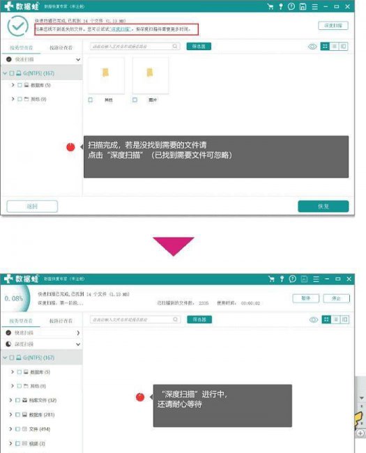Image resolution: width=366 pixels, height=453 pixels.
Task: Expand the 快速扫描 section in deep-scanning window
Action: click(x=78, y=333)
